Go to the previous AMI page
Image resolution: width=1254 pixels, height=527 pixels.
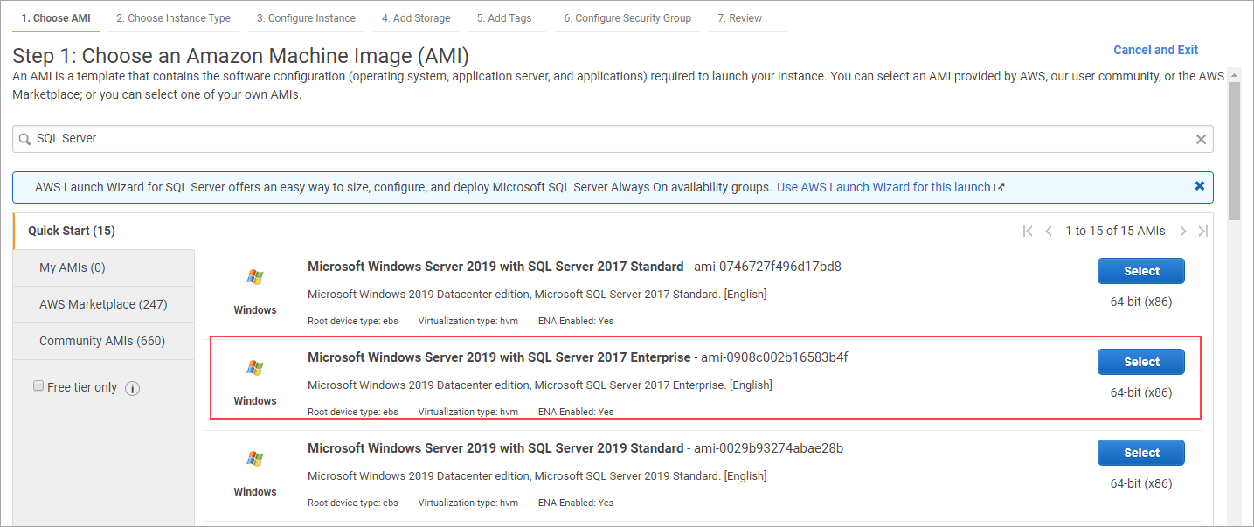point(1049,232)
